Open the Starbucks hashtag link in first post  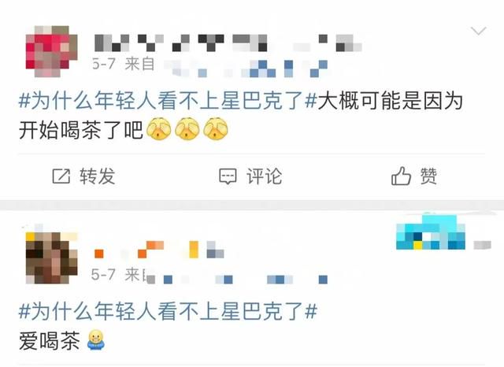click(x=168, y=100)
